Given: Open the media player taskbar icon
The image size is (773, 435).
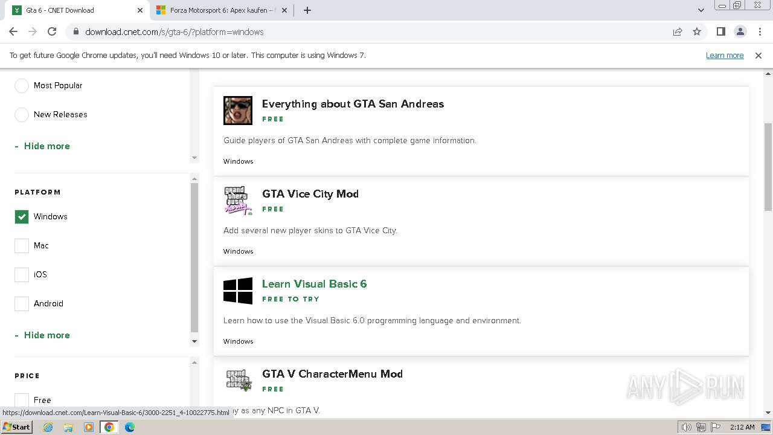Looking at the screenshot, I should click(89, 427).
